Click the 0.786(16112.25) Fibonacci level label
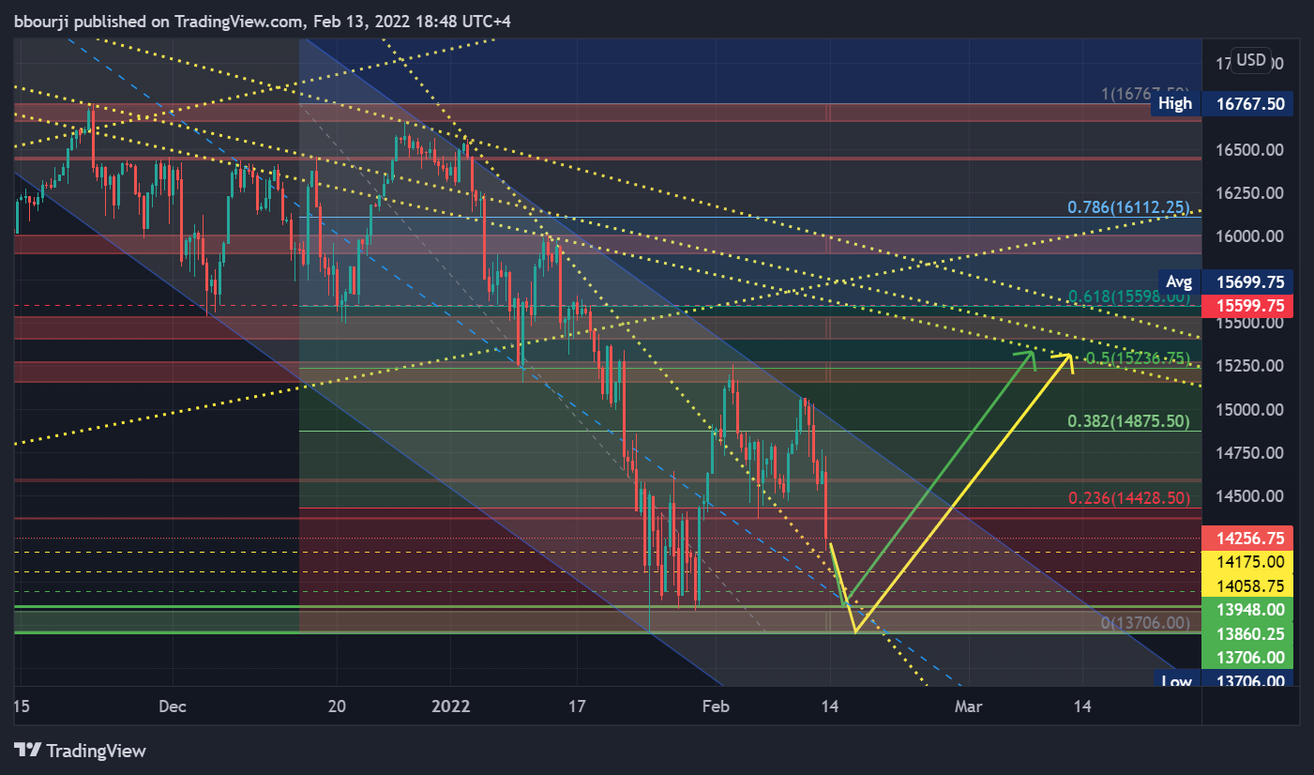Image resolution: width=1314 pixels, height=775 pixels. (x=1129, y=207)
